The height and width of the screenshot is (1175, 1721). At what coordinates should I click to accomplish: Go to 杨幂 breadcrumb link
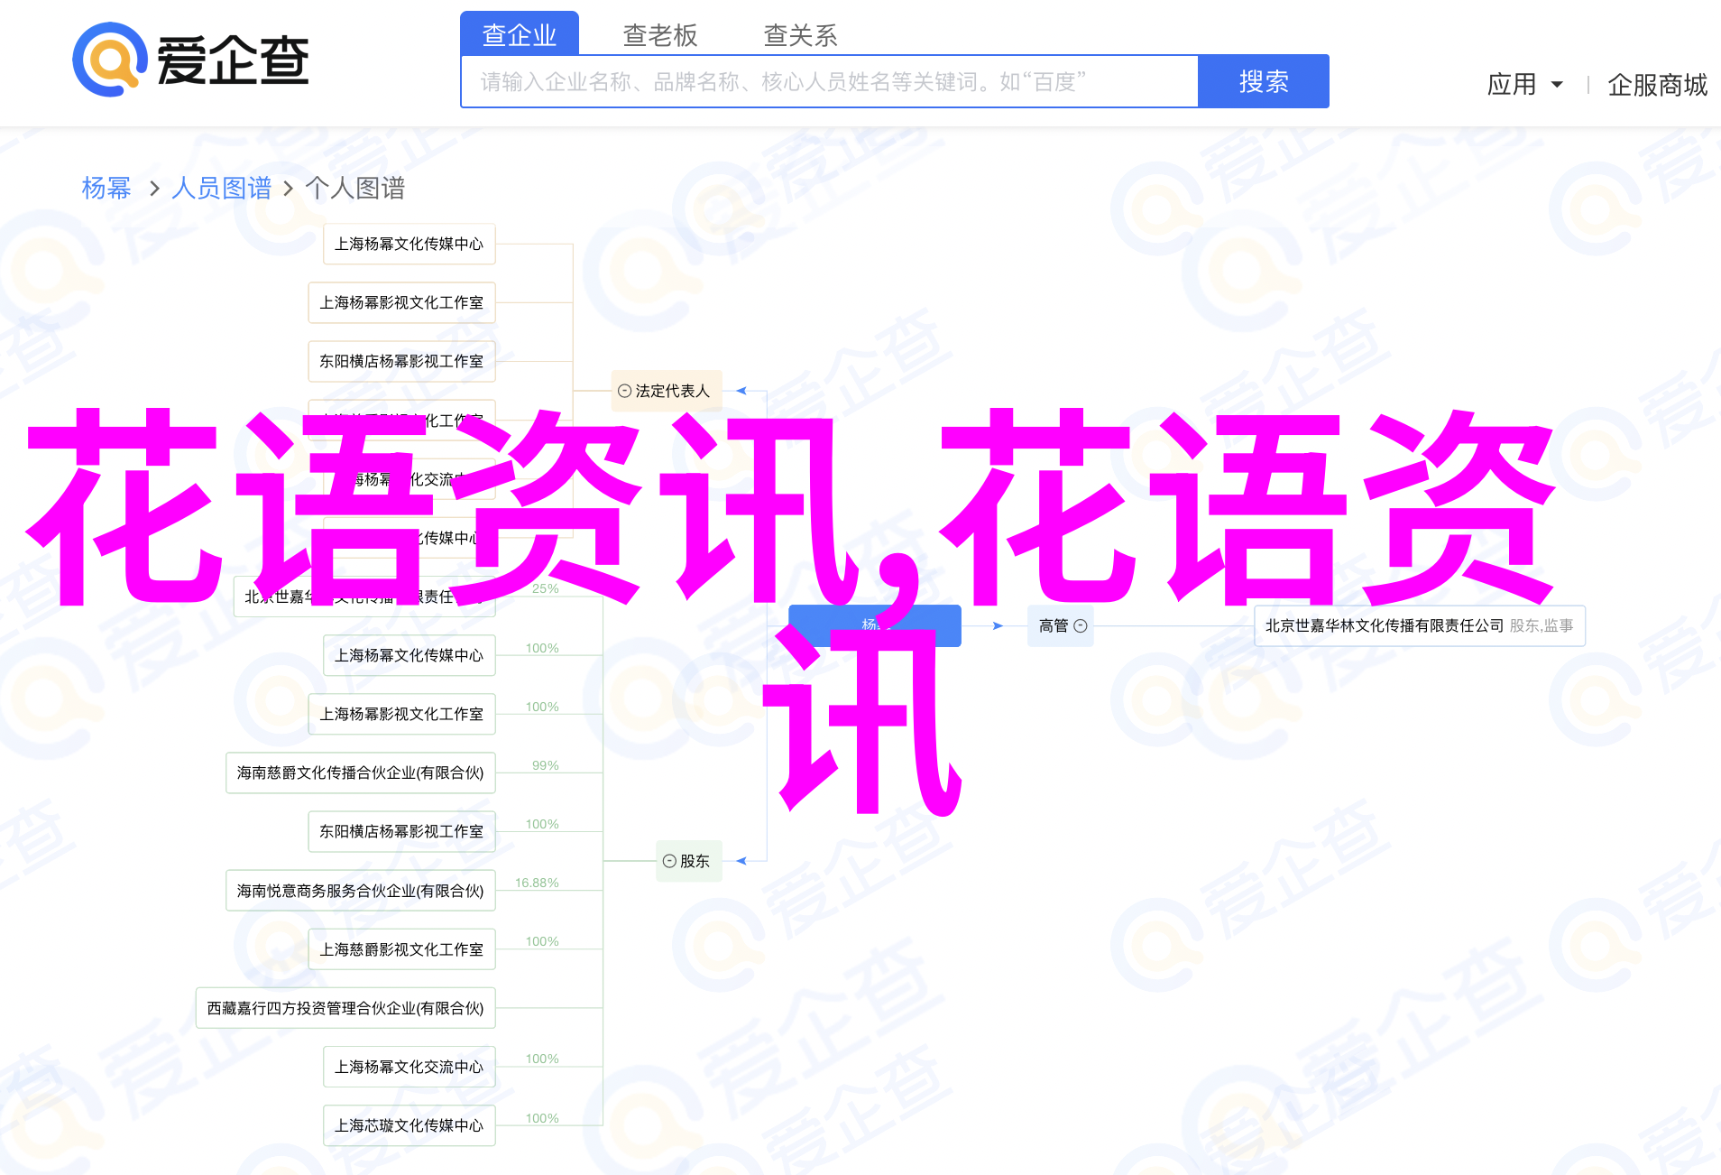106,188
